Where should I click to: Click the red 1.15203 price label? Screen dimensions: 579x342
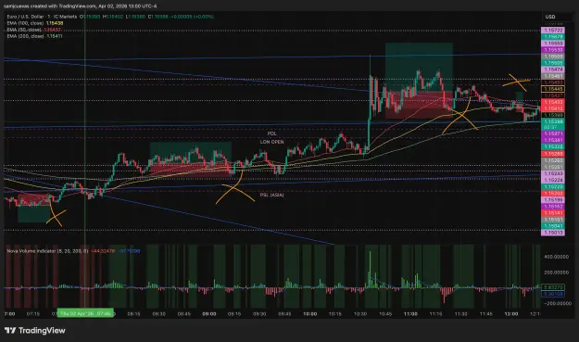[553, 193]
